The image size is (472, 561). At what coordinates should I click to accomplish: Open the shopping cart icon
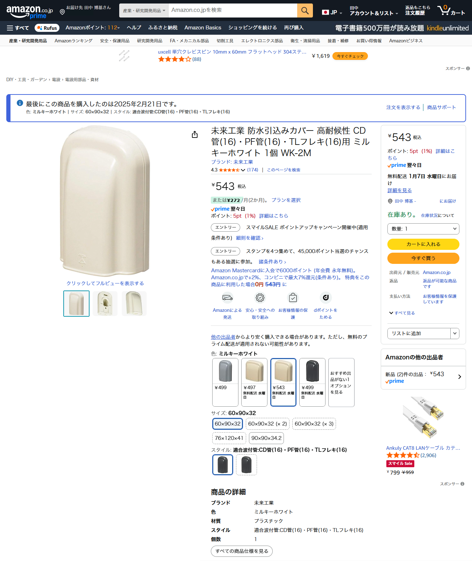tap(451, 10)
